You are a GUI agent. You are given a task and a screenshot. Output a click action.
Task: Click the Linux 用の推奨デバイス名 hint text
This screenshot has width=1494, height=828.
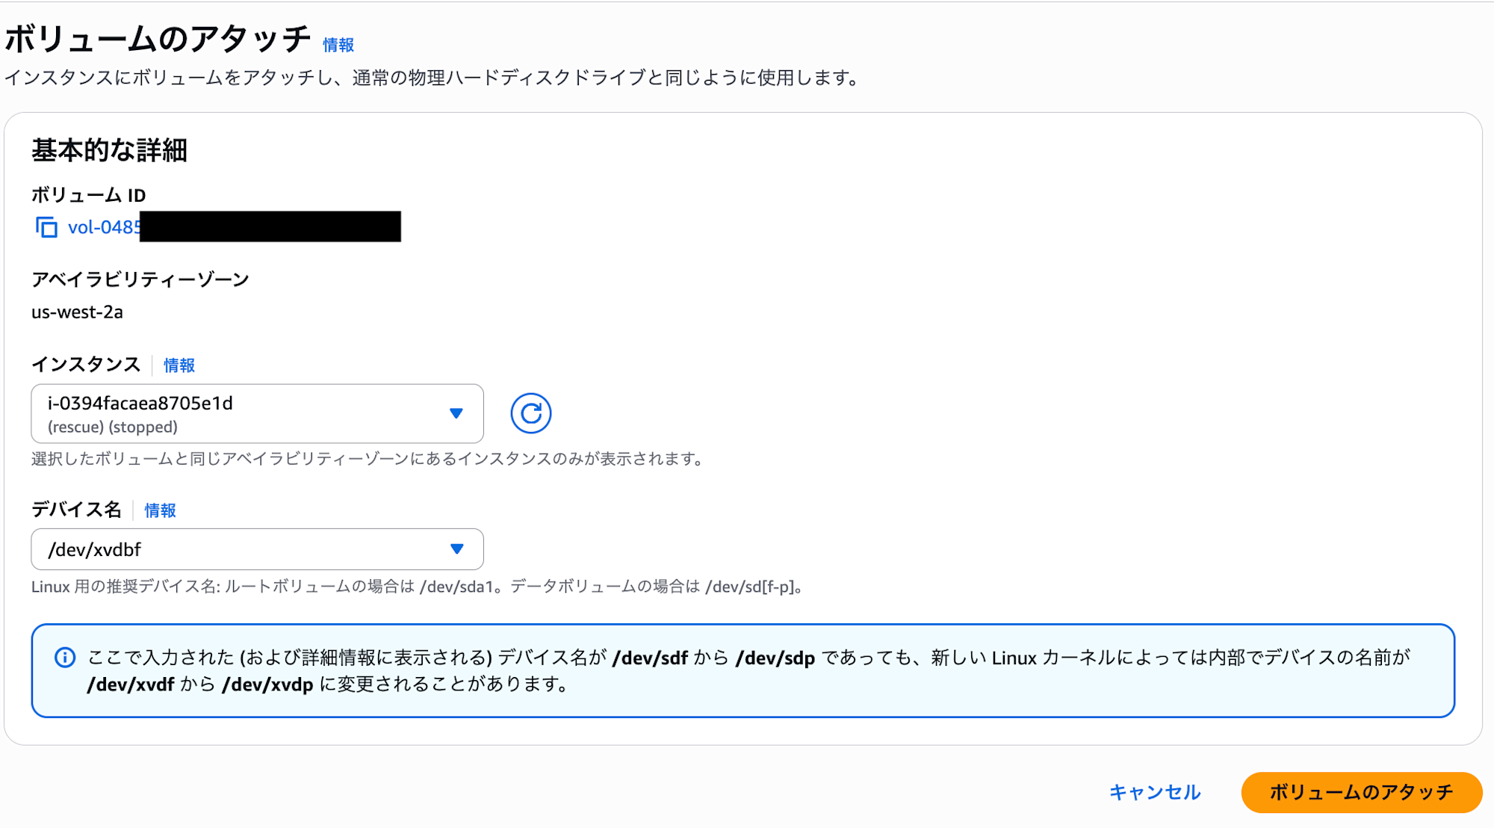tap(417, 587)
